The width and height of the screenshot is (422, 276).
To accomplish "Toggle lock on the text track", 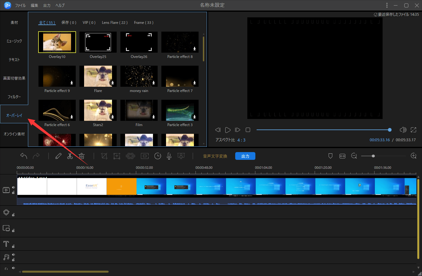I will [13, 247].
